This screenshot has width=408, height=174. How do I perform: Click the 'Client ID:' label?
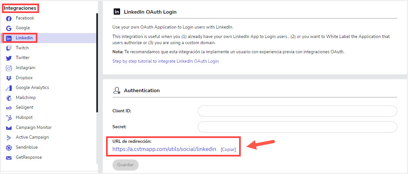click(122, 111)
